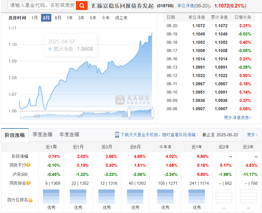The width and height of the screenshot is (262, 213).
Task: Click the 截止至 2025-06-20 date text
Action: click(x=220, y=135)
